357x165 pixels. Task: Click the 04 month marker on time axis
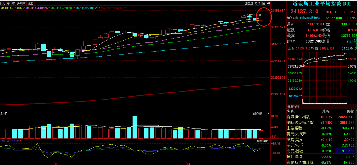[x=188, y=163]
